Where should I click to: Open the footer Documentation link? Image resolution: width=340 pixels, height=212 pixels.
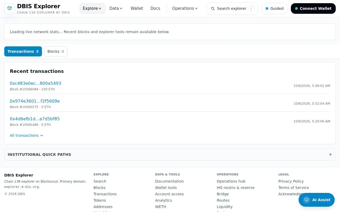coord(169,181)
